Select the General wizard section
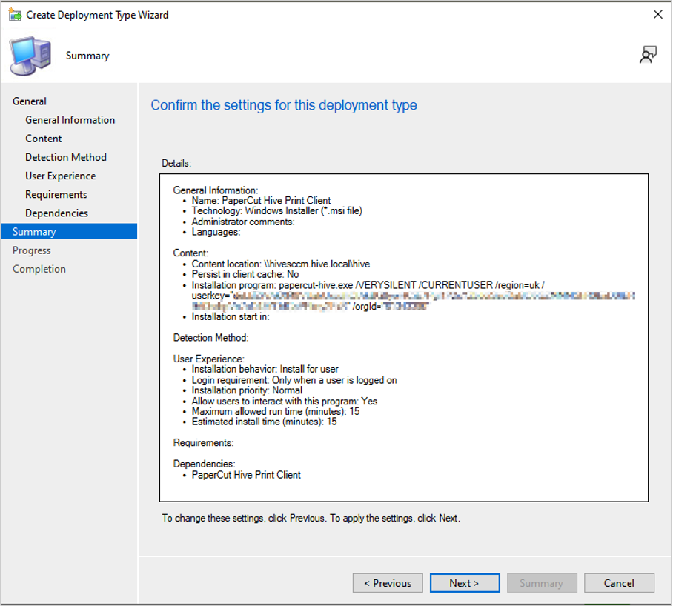Screen dimensions: 673x606 [30, 101]
